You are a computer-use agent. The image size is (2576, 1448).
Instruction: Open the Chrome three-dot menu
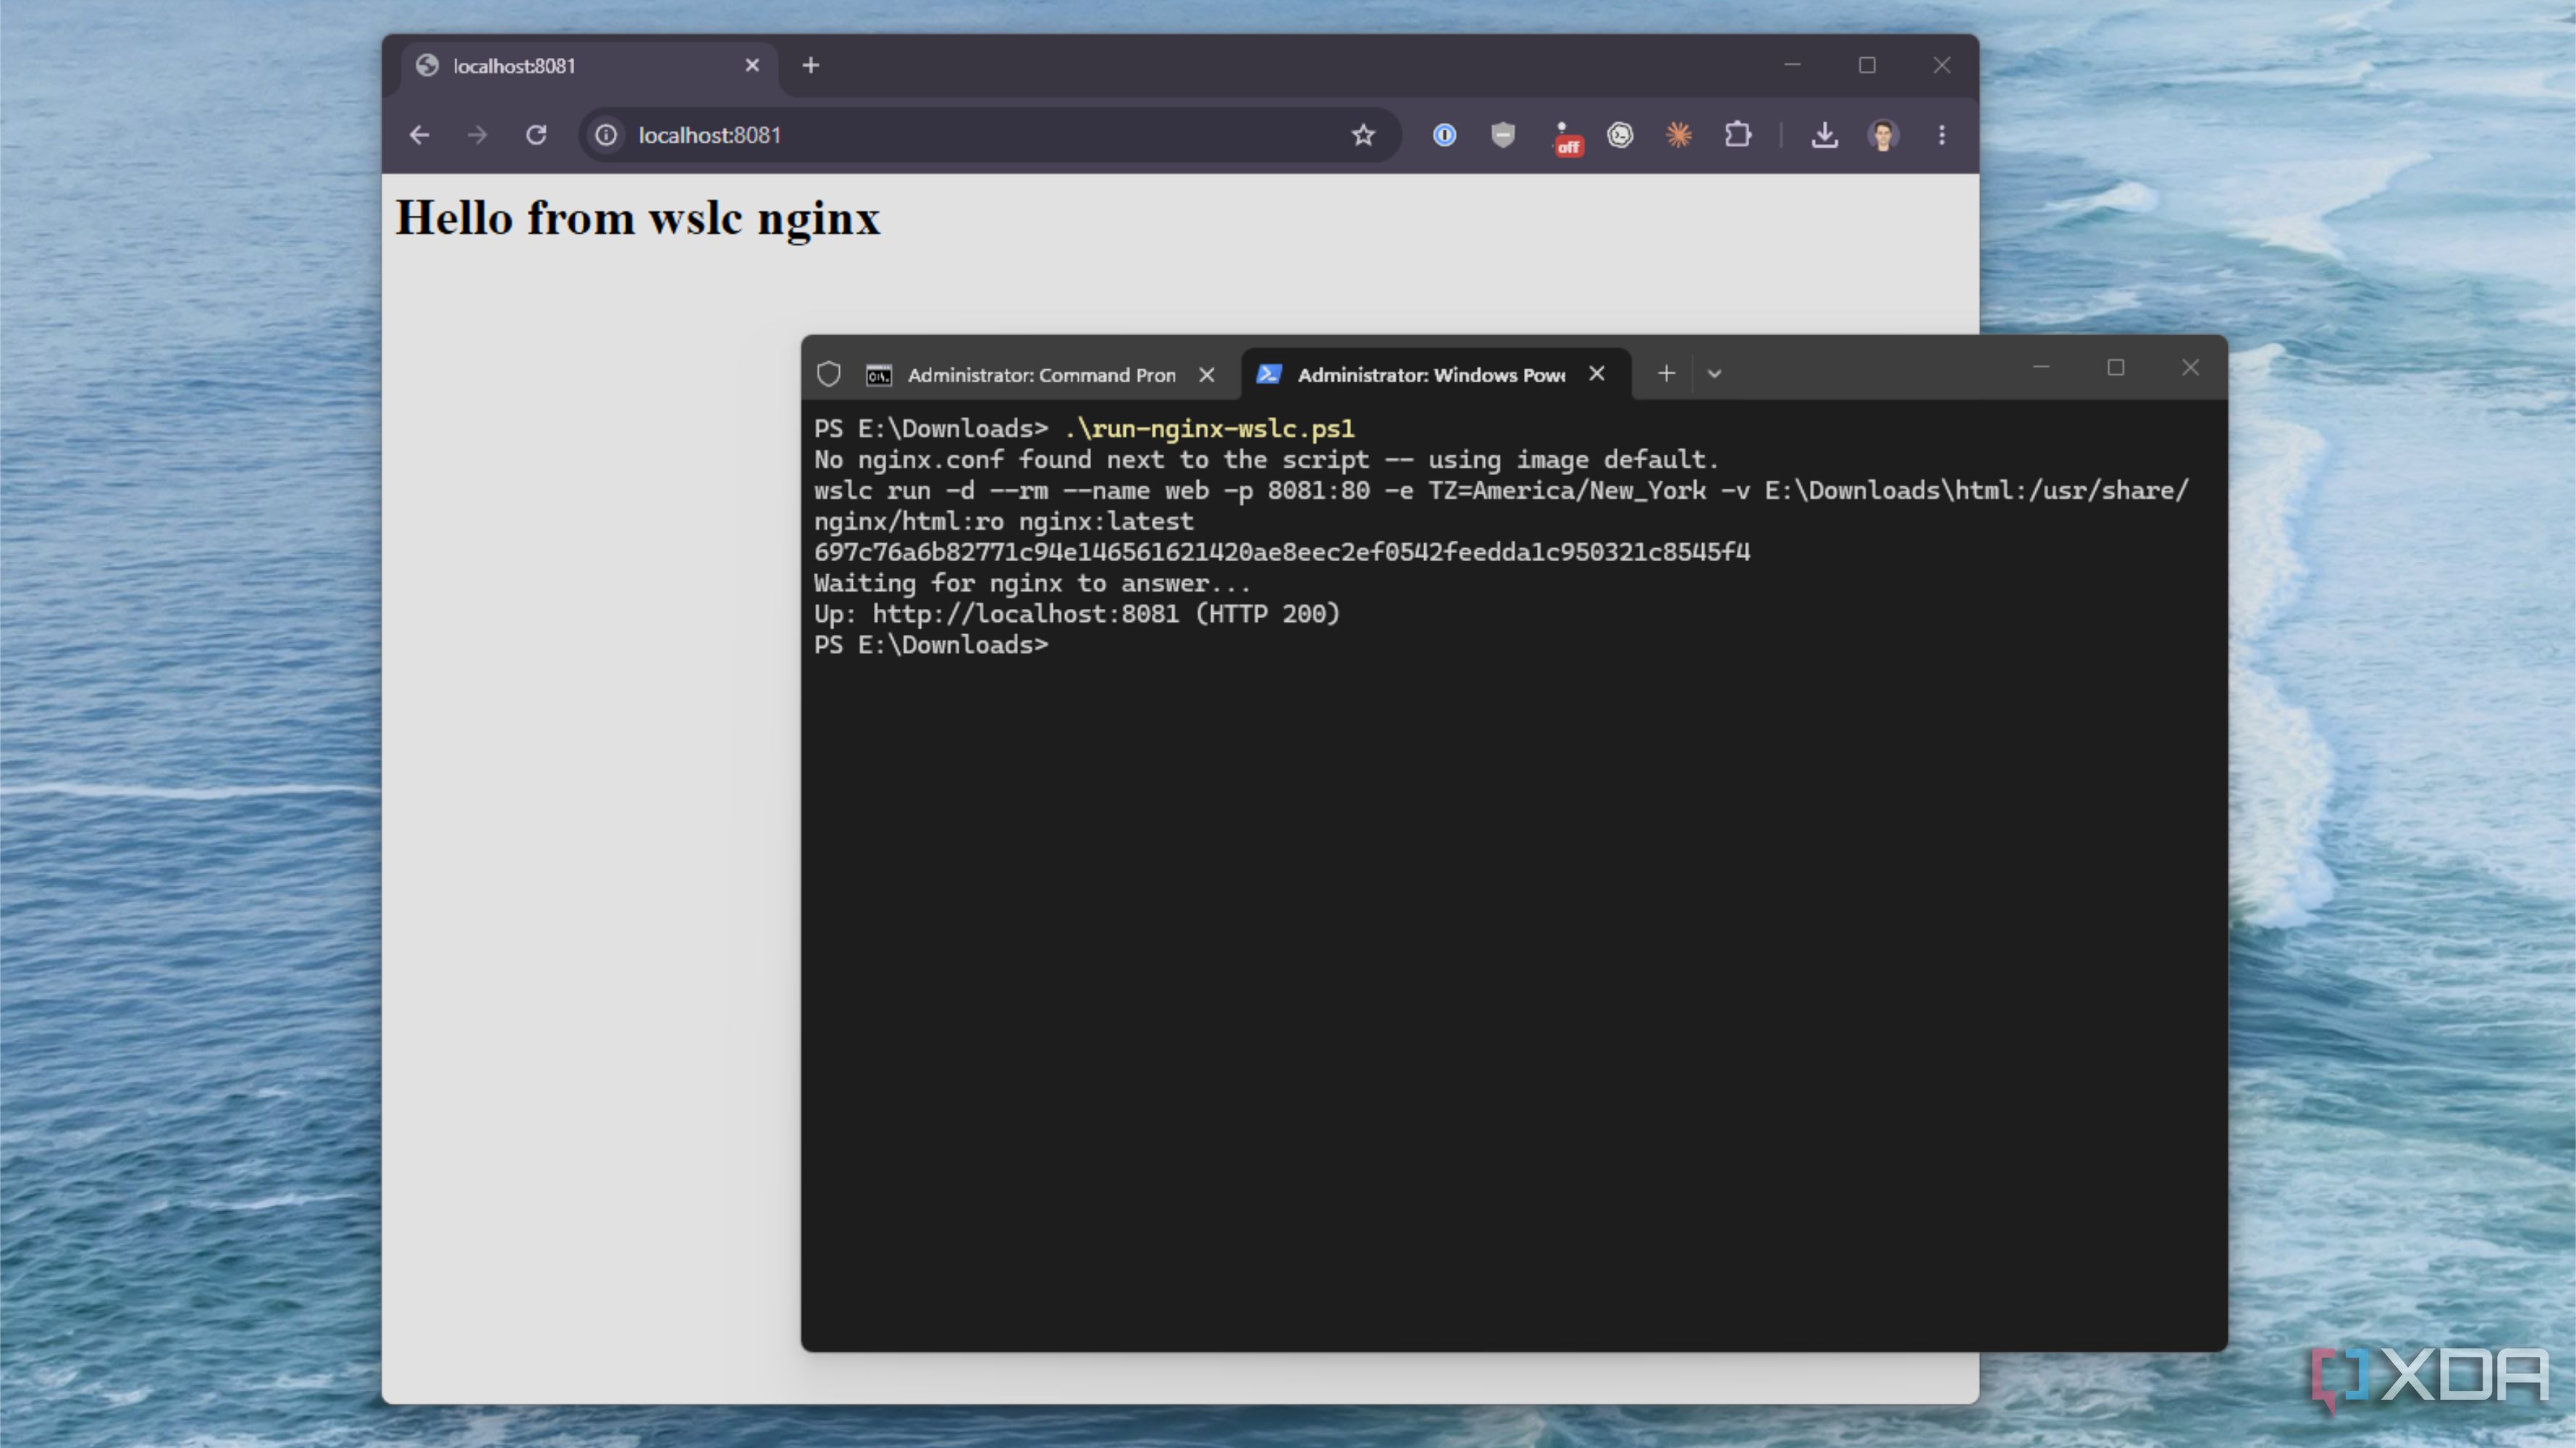click(x=1942, y=135)
